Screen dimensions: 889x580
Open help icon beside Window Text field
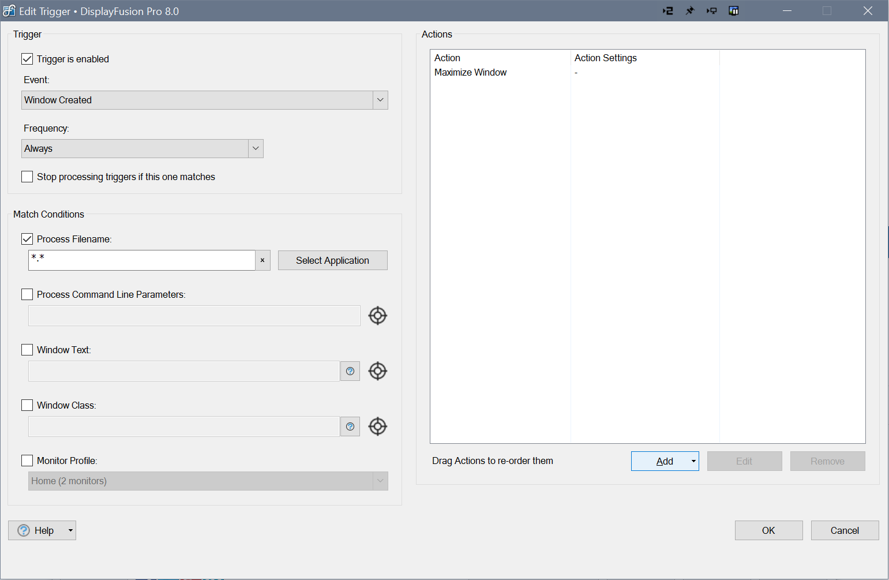350,371
